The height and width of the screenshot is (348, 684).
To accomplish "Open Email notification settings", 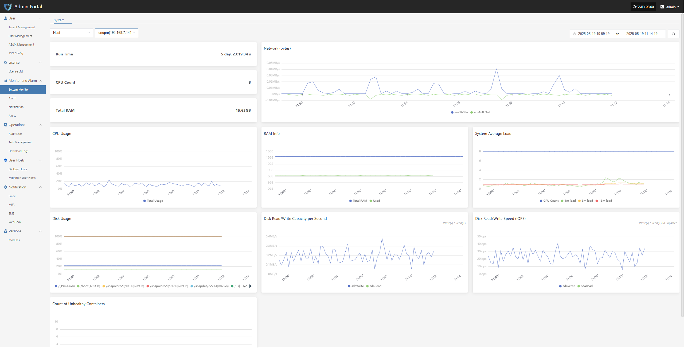I will pos(12,196).
